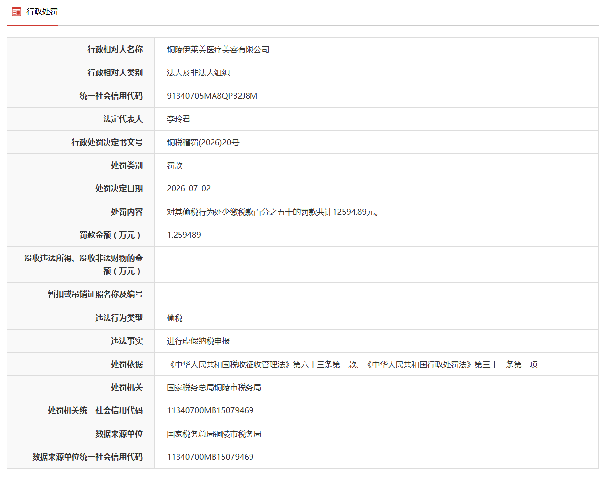The width and height of the screenshot is (606, 479).
Task: Click legal representative name 李玲君
Action: [178, 119]
